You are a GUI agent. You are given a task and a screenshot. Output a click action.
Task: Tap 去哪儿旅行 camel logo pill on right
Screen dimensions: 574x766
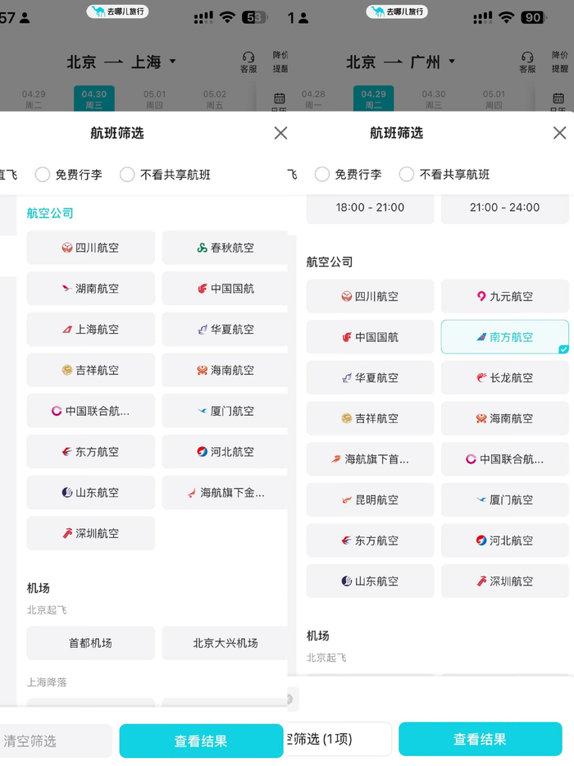point(397,11)
